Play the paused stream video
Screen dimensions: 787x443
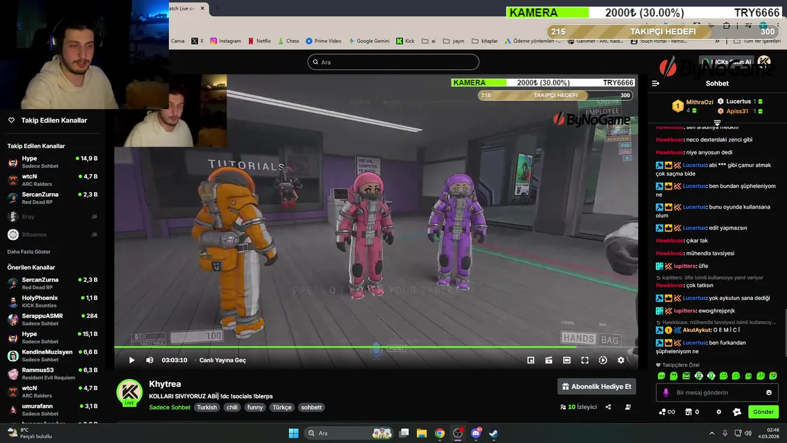[x=131, y=360]
